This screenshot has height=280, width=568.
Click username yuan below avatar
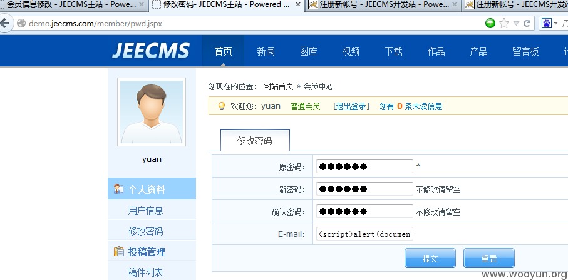152,159
